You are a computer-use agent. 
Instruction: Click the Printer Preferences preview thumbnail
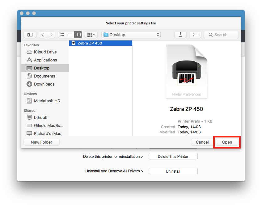pos(187,72)
